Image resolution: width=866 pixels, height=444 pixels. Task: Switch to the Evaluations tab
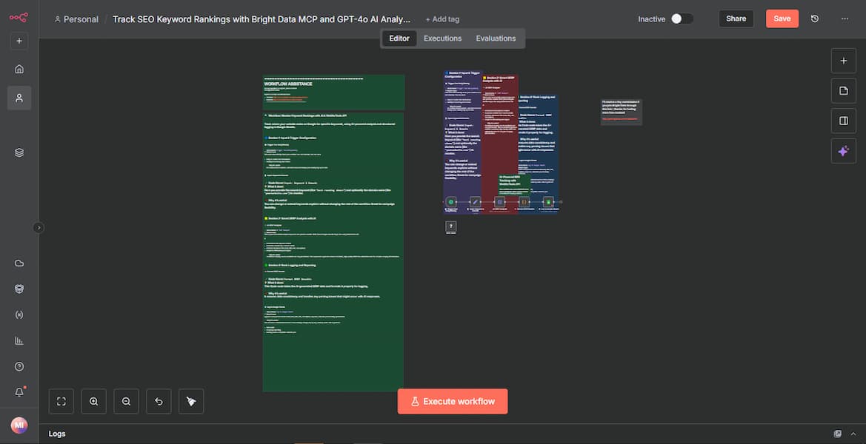coord(496,38)
